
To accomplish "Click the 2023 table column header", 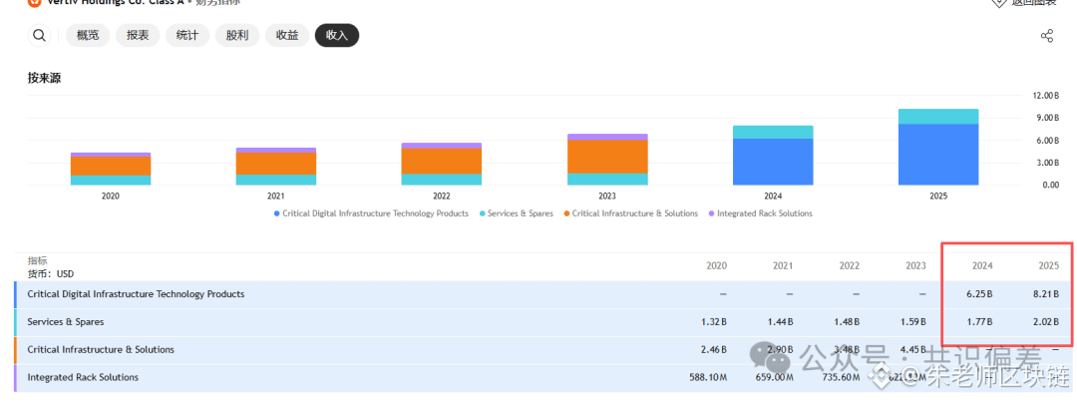I will (x=915, y=265).
